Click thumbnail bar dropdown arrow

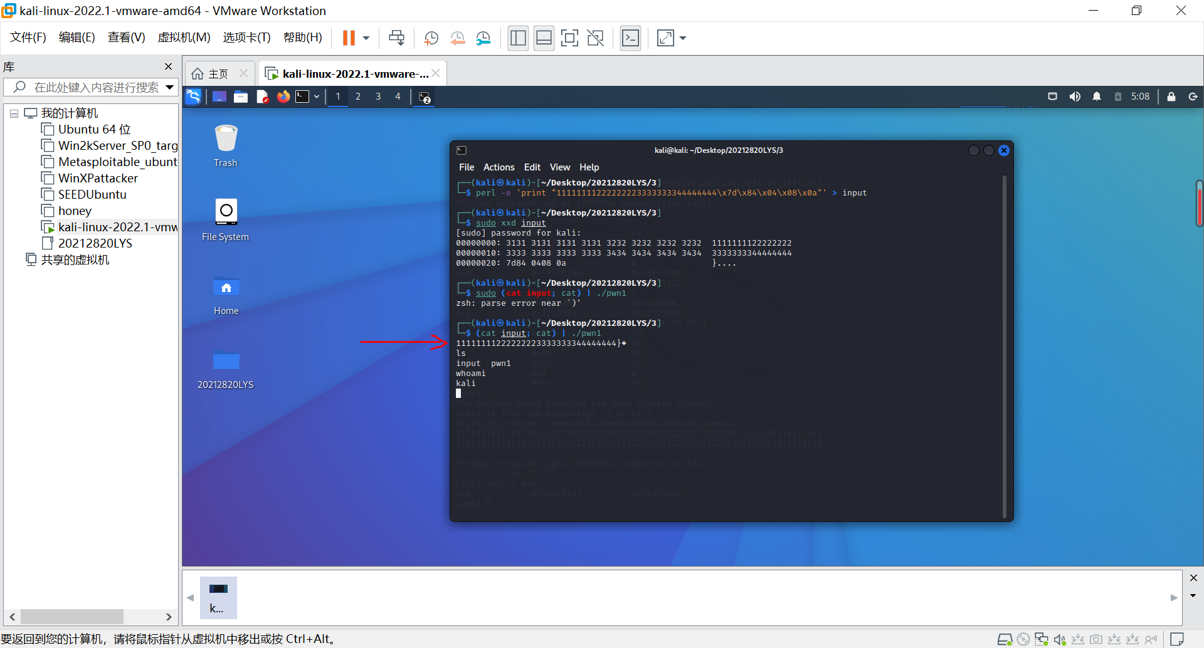(1193, 596)
